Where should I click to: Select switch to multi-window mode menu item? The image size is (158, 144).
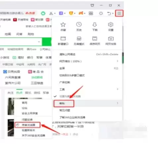(x=87, y=75)
